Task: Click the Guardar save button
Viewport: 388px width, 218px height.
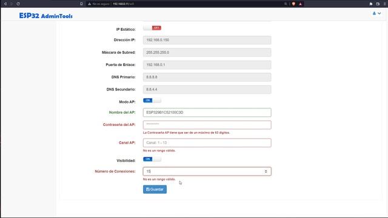Action: pyautogui.click(x=155, y=190)
